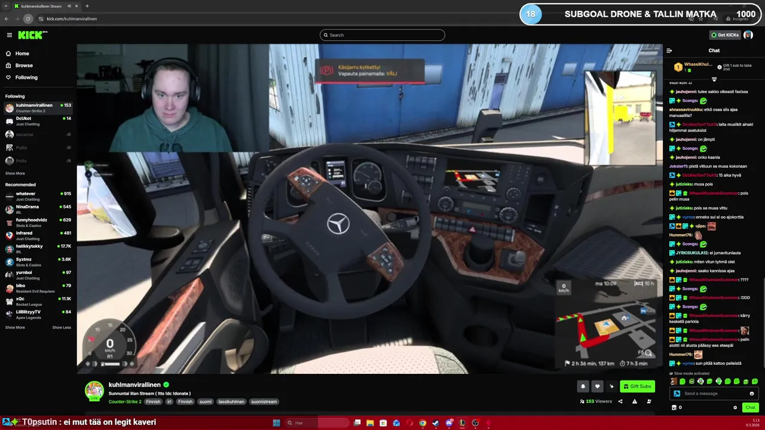Click the Get KICKs button
Viewport: 765px width, 430px height.
(x=725, y=35)
